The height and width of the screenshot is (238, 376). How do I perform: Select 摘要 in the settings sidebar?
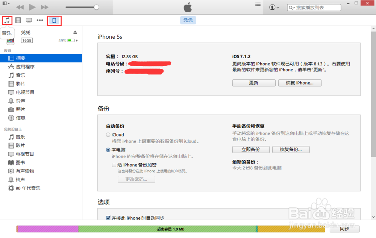pyautogui.click(x=41, y=58)
